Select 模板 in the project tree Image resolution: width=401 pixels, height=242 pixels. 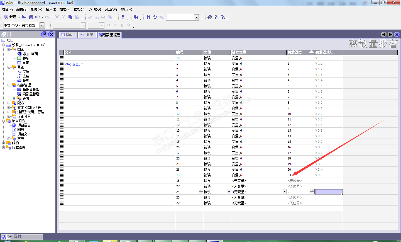(x=26, y=58)
